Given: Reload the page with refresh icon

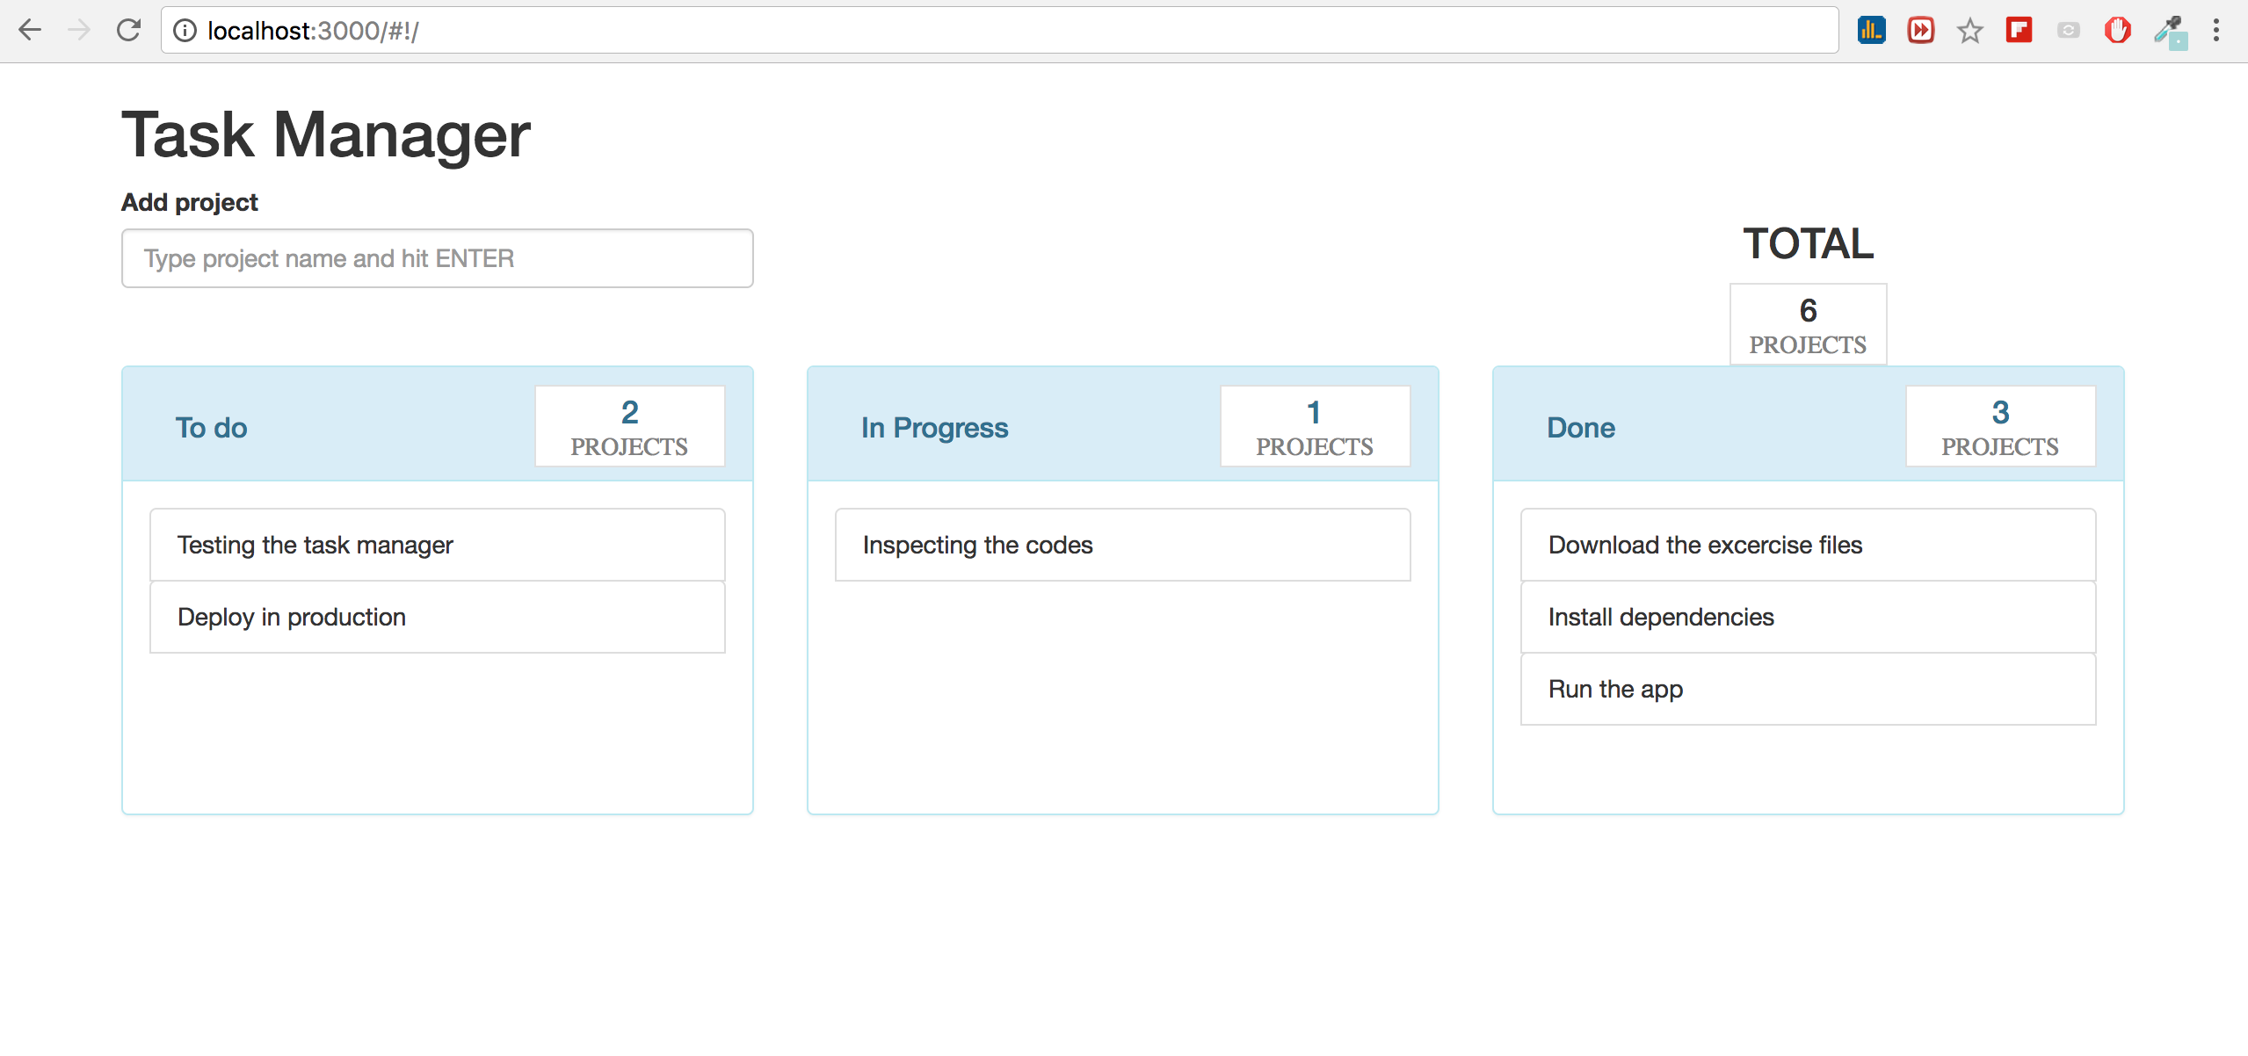Looking at the screenshot, I should [x=129, y=30].
